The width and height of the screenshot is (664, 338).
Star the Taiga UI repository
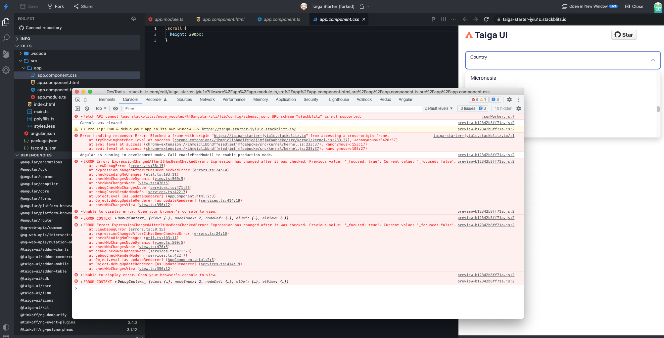point(624,35)
